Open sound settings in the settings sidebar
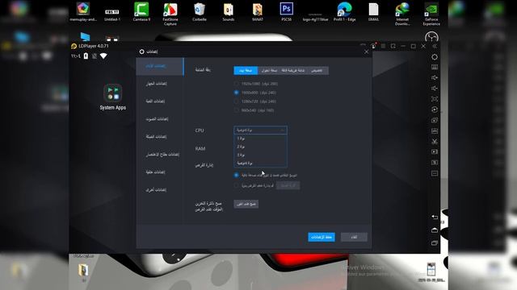This screenshot has height=290, width=517. click(x=157, y=119)
